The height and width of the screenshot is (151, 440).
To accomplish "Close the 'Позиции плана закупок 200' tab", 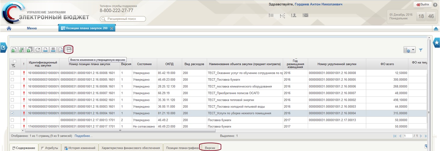I will (x=112, y=28).
